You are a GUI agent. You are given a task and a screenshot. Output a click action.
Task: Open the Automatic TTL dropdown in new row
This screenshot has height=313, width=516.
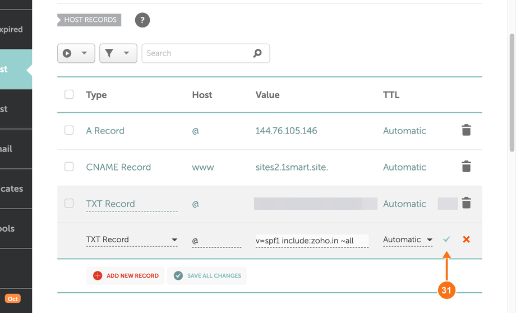click(407, 240)
